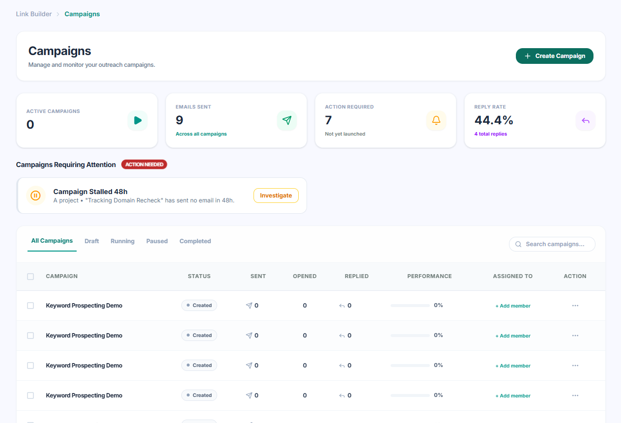This screenshot has height=423, width=621.
Task: Click the '4 total replies' text
Action: (x=491, y=134)
